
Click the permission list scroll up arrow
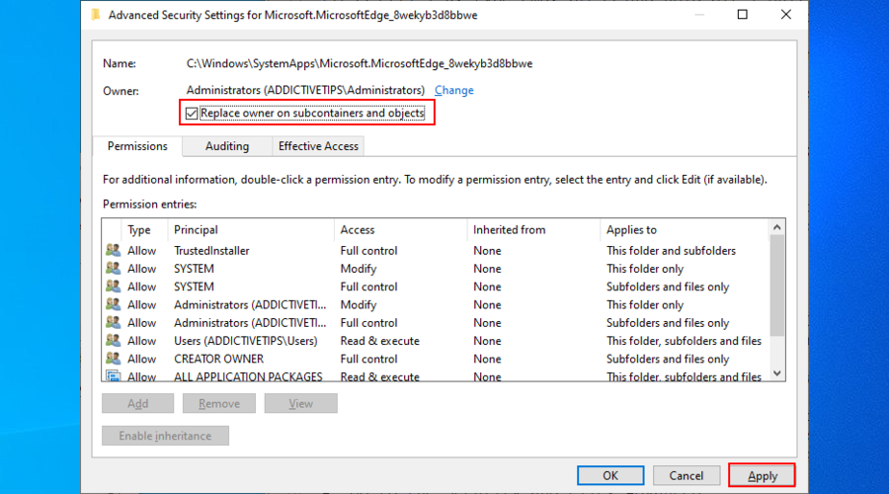(776, 227)
